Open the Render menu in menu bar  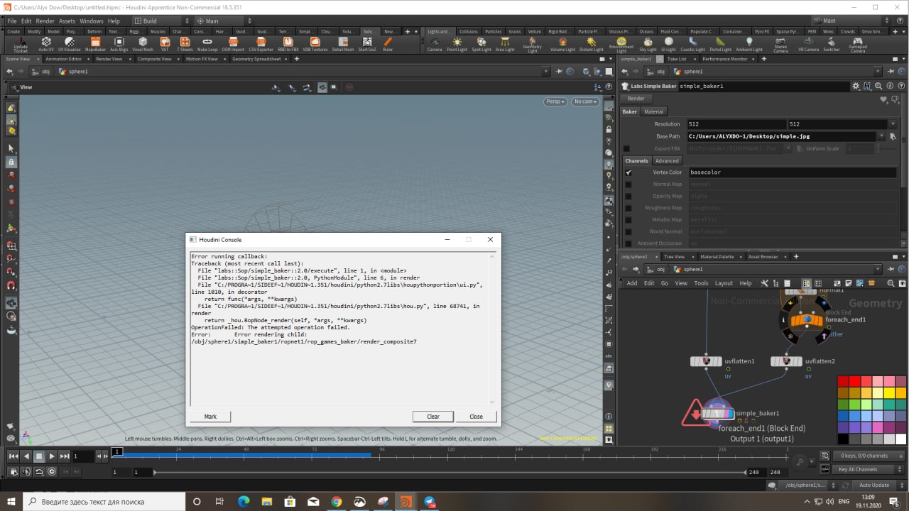click(x=45, y=21)
